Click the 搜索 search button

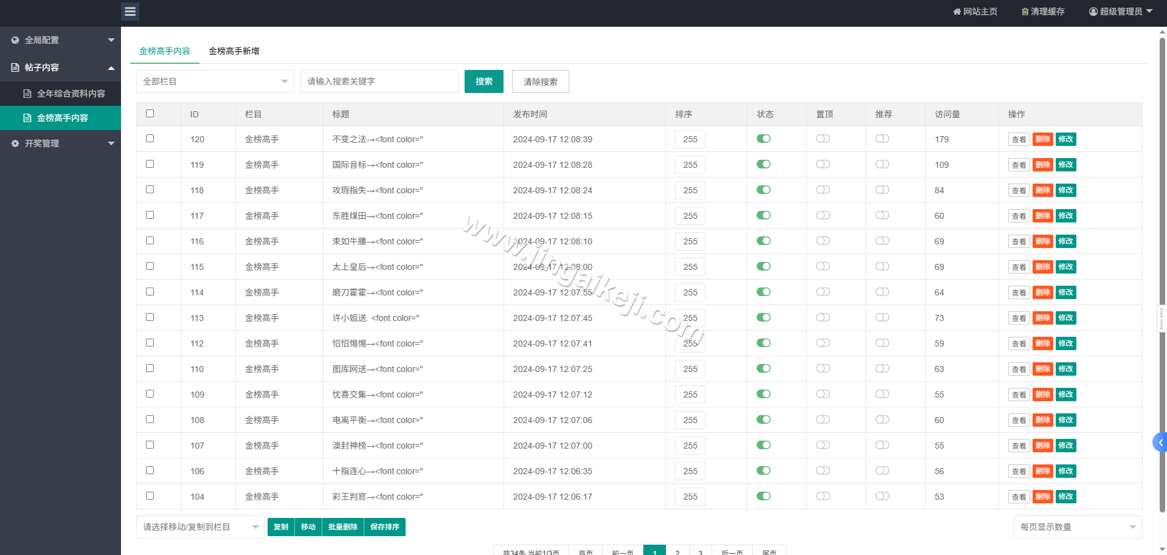click(483, 81)
